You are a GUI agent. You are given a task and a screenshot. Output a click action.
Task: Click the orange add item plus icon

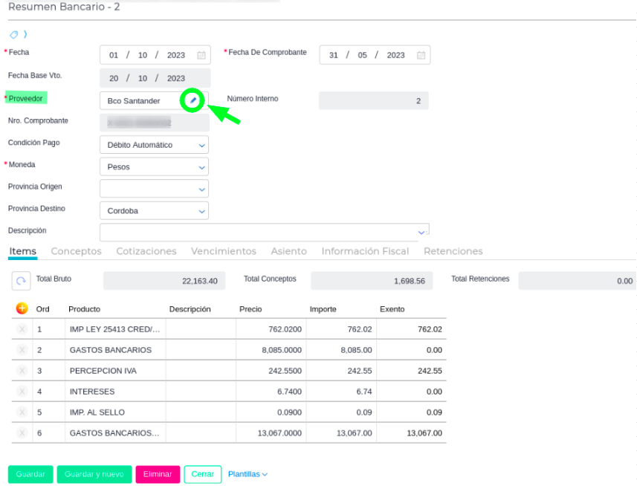click(22, 308)
